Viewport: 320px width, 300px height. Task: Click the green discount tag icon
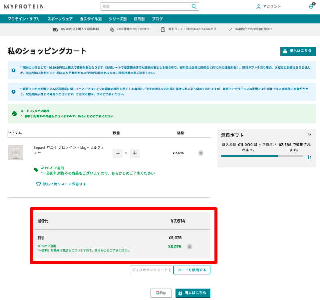[x=36, y=170]
